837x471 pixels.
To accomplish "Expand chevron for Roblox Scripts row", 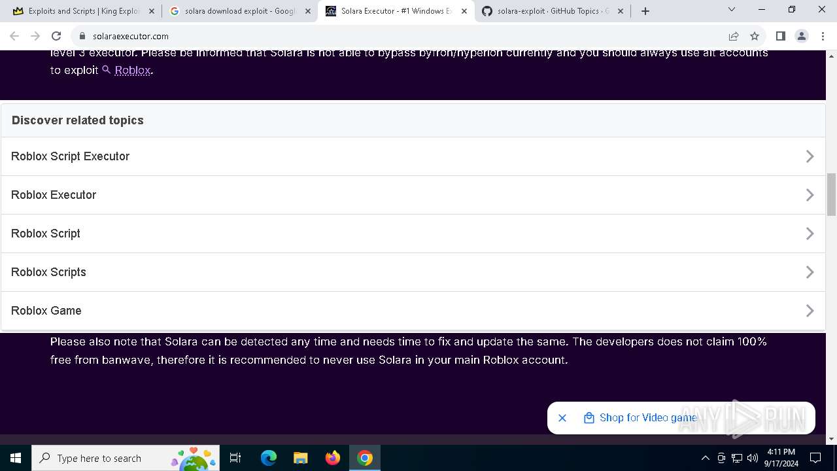I will click(810, 272).
